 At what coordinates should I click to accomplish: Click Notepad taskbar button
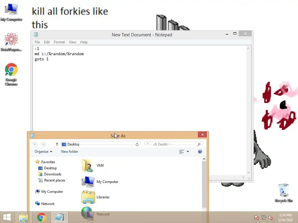[x=59, y=217]
